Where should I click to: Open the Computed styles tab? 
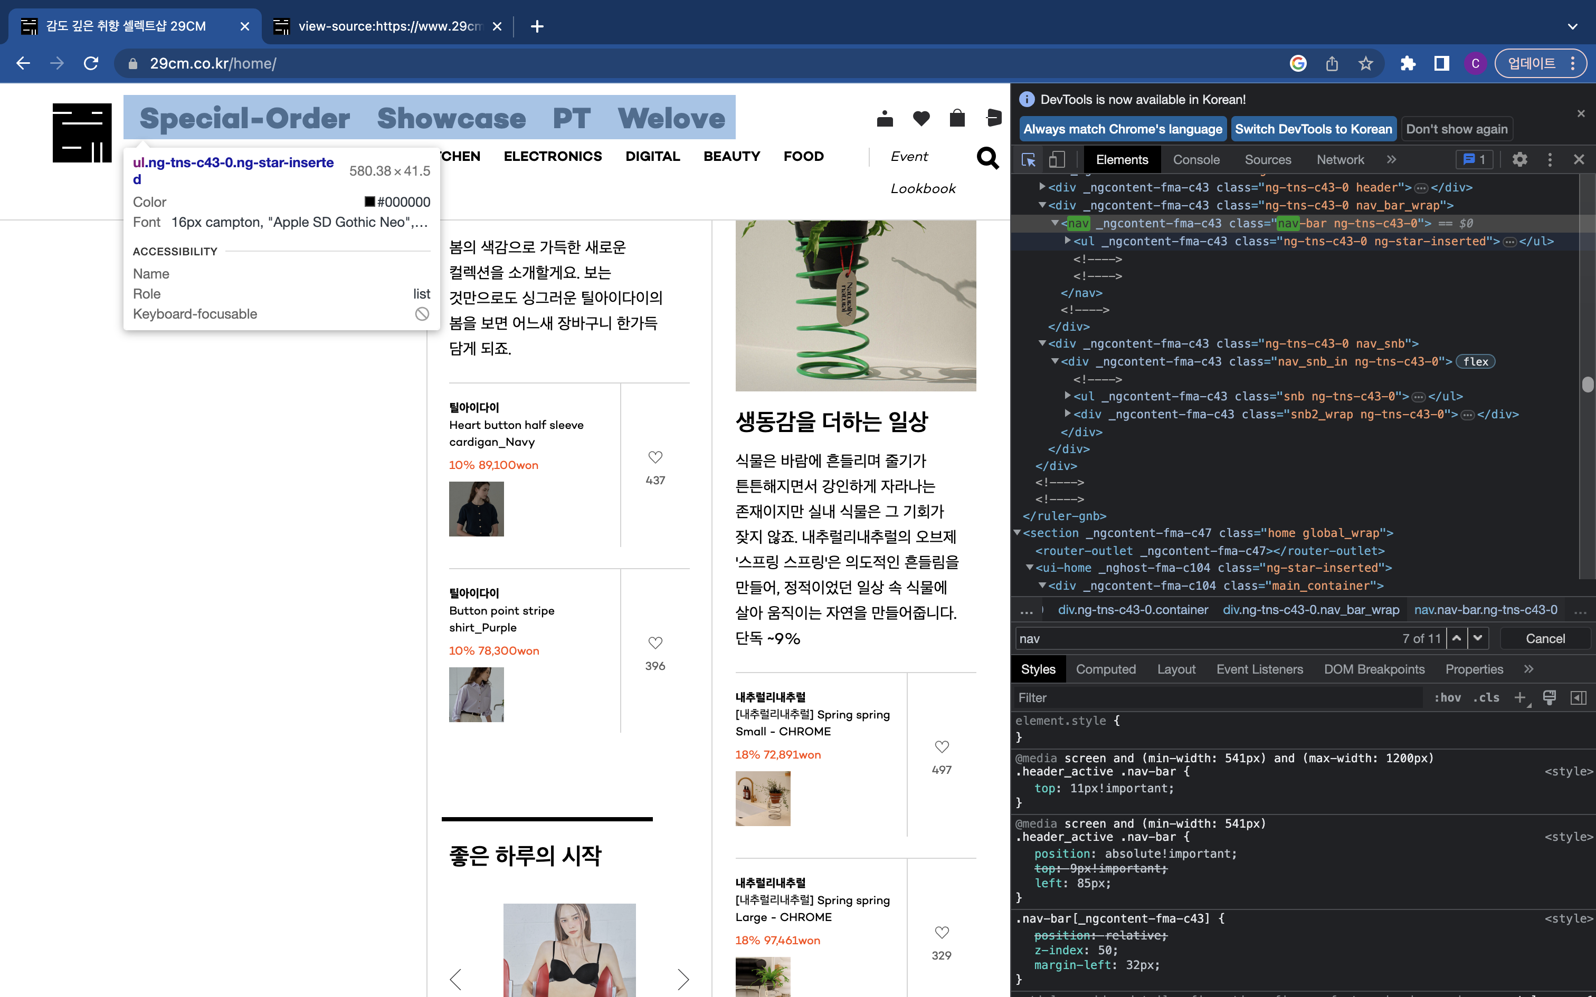1105,669
